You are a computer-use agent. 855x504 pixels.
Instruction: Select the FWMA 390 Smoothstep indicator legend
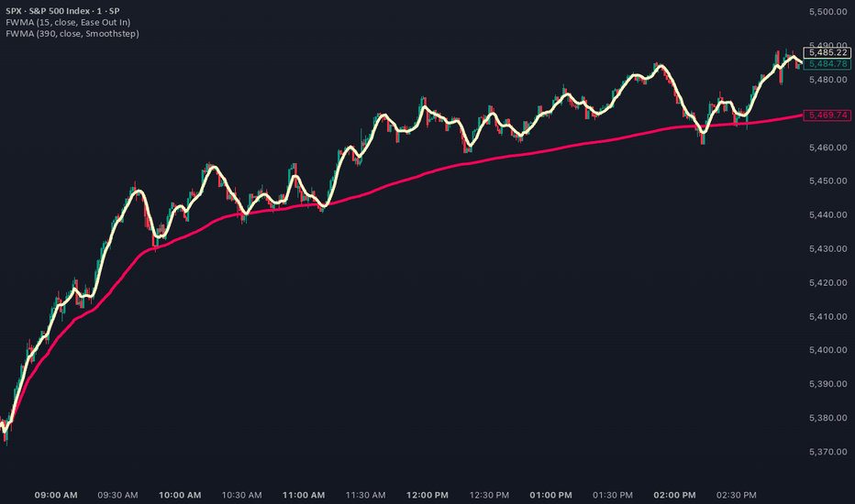coord(72,34)
